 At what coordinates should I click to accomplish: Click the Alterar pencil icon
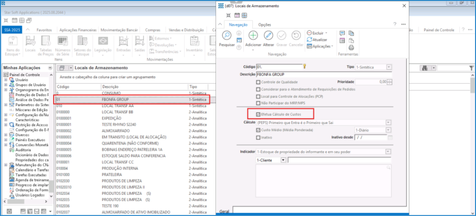pos(268,36)
